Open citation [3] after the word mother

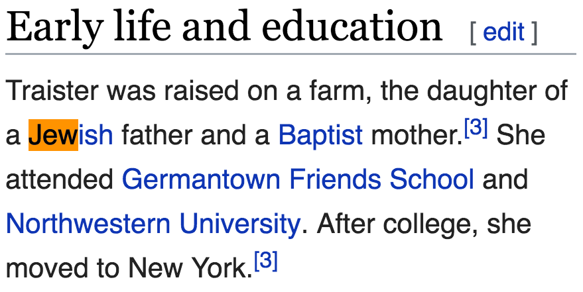click(476, 128)
